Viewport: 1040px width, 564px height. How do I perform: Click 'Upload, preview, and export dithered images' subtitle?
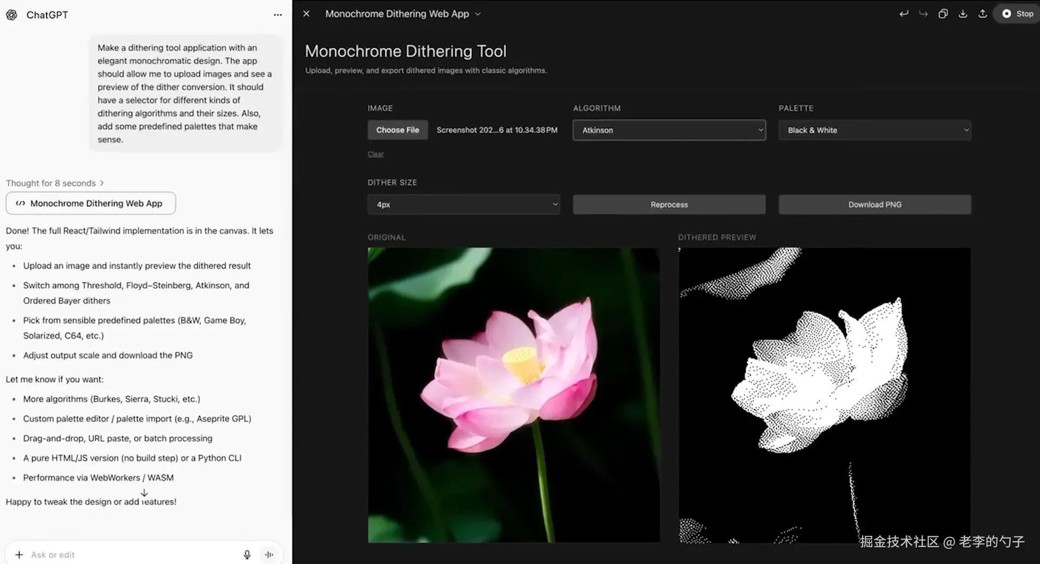point(426,71)
